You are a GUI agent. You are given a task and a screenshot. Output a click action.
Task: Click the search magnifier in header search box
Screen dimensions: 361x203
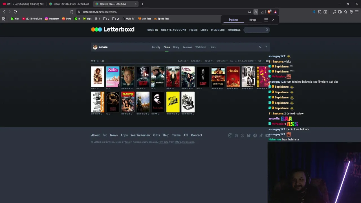tap(267, 30)
